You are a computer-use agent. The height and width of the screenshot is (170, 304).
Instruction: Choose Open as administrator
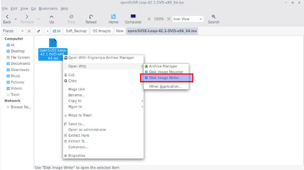(x=103, y=130)
